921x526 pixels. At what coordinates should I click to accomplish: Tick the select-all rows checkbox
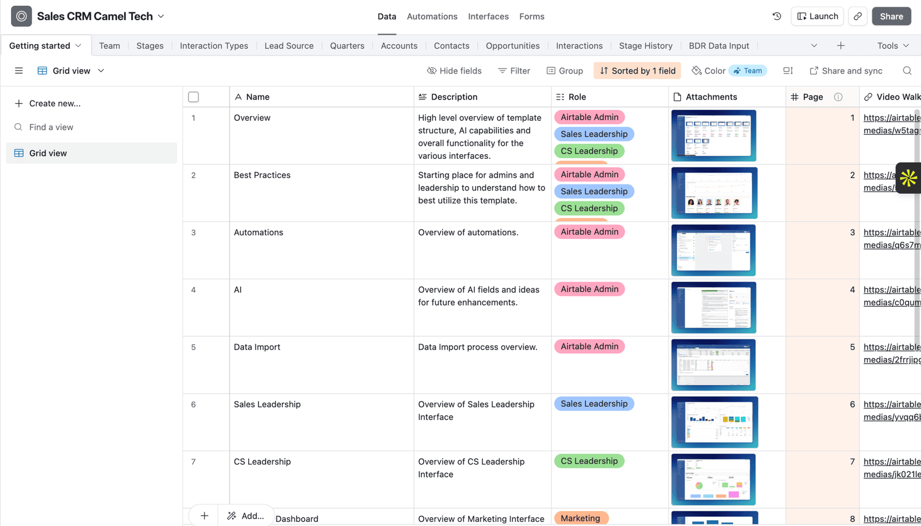coord(193,97)
